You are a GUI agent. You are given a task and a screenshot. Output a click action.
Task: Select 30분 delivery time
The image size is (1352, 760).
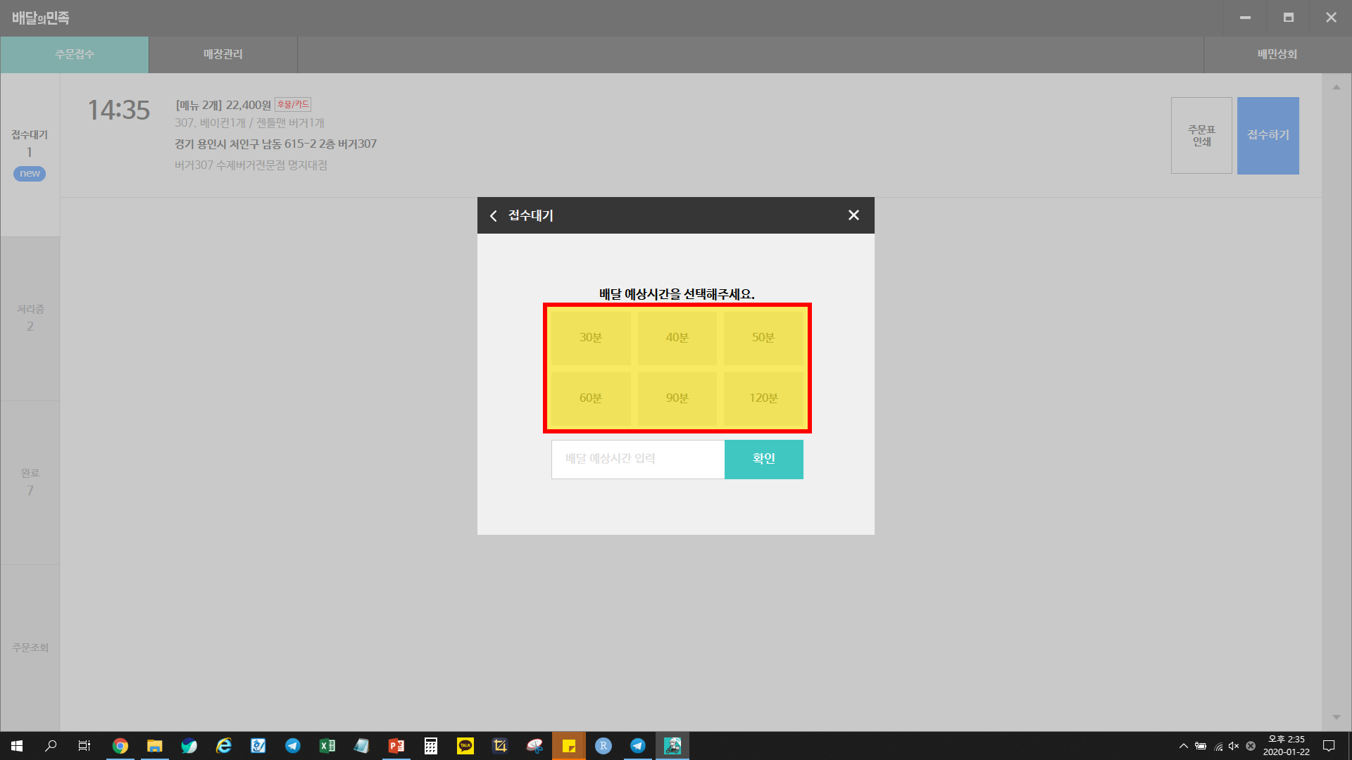point(591,338)
